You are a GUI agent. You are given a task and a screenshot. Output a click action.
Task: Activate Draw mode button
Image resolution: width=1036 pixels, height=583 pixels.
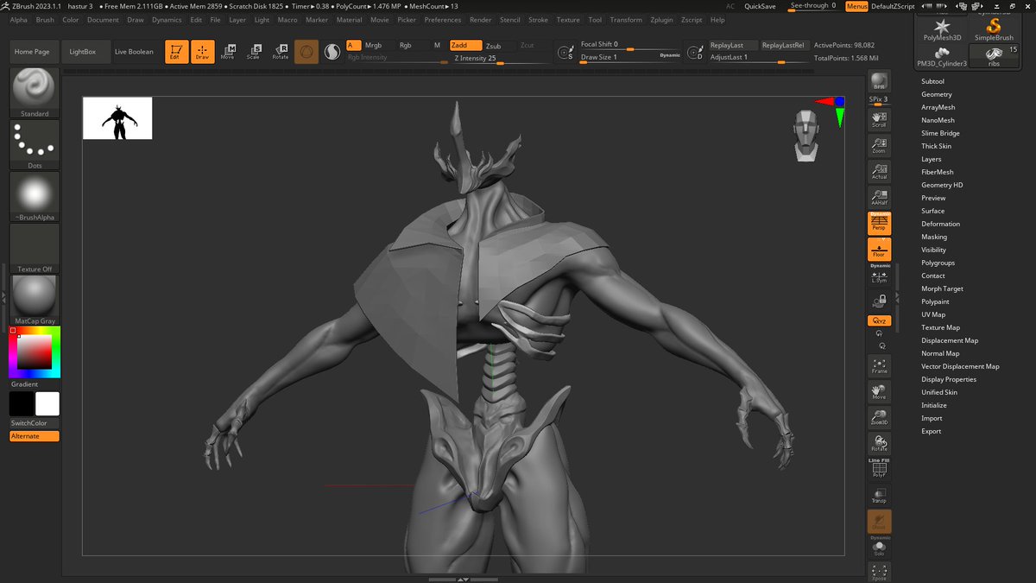pos(202,52)
